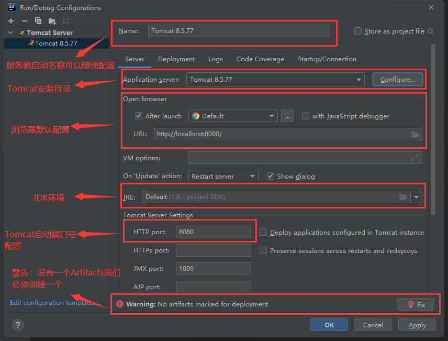The width and height of the screenshot is (448, 341).
Task: Click the IntelliJ logo in title bar
Action: (x=12, y=7)
